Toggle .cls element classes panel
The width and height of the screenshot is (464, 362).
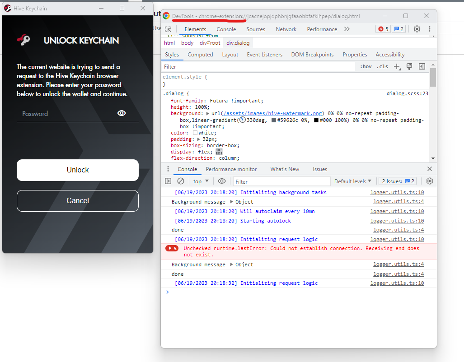pyautogui.click(x=382, y=66)
